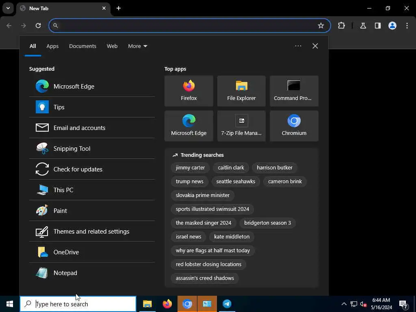Search trending topic israel news
The width and height of the screenshot is (416, 312).
pyautogui.click(x=188, y=237)
